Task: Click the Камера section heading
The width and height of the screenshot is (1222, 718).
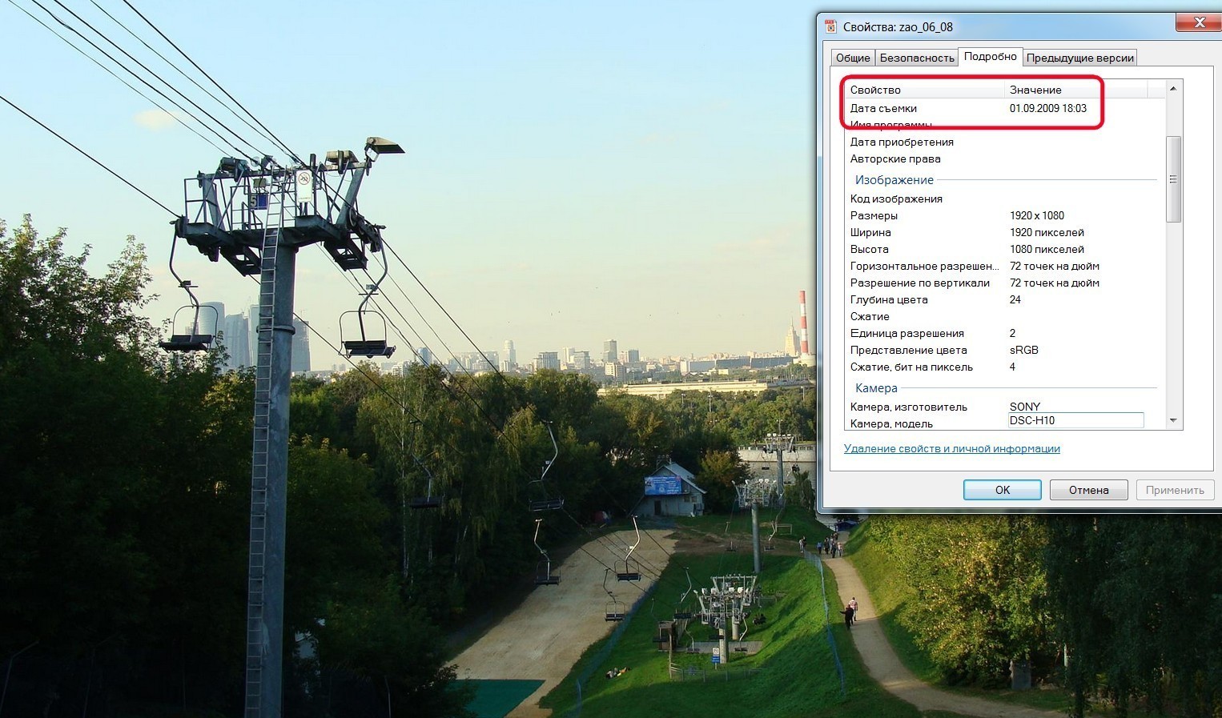Action: click(x=876, y=388)
